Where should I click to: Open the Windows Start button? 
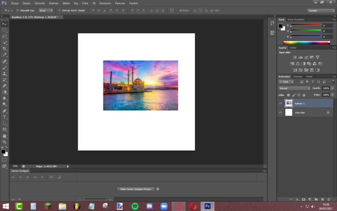6,207
